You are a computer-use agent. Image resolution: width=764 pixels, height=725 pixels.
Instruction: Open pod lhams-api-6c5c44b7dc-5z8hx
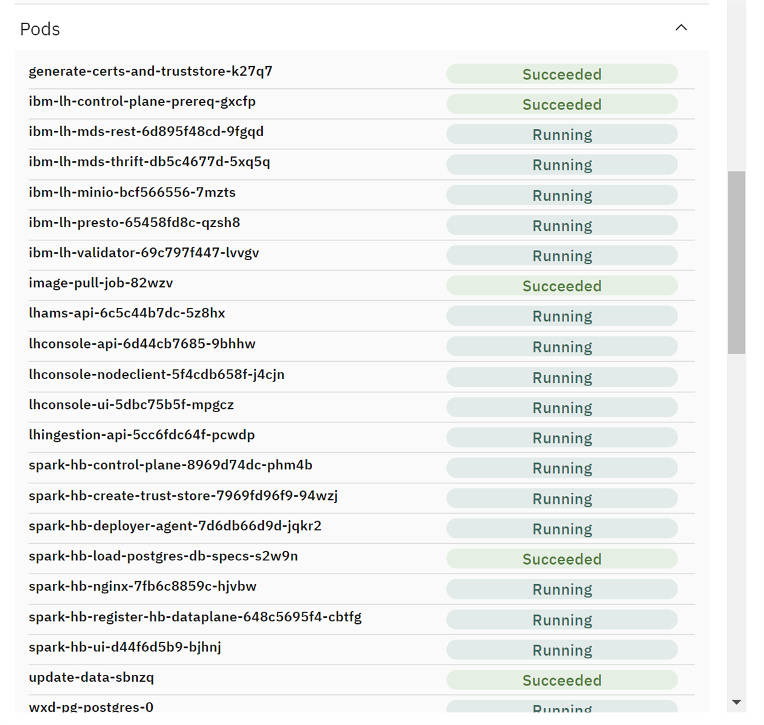point(127,313)
